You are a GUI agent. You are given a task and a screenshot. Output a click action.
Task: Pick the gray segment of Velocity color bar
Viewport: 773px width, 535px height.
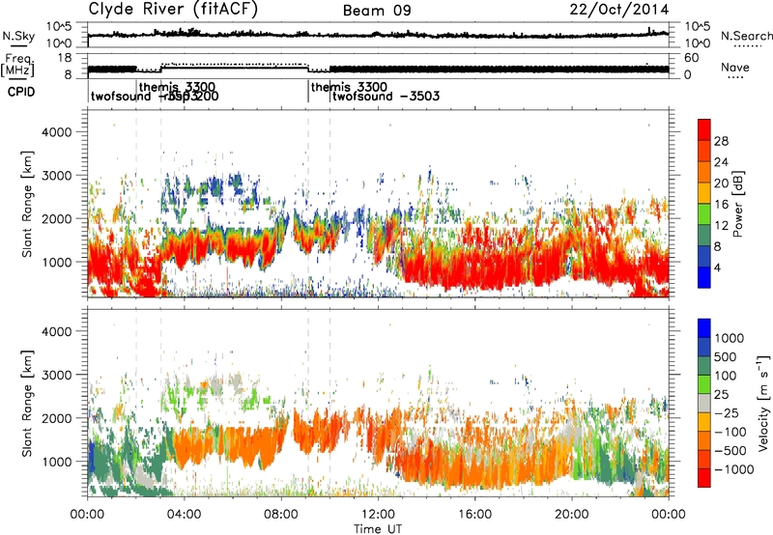(x=704, y=404)
